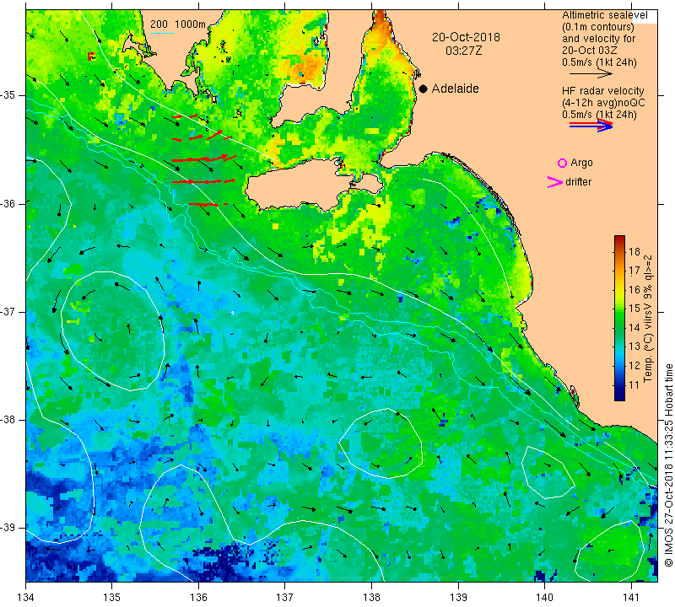675x607 pixels.
Task: Click the dark blue bottom of temperature colorbar
Action: click(619, 397)
